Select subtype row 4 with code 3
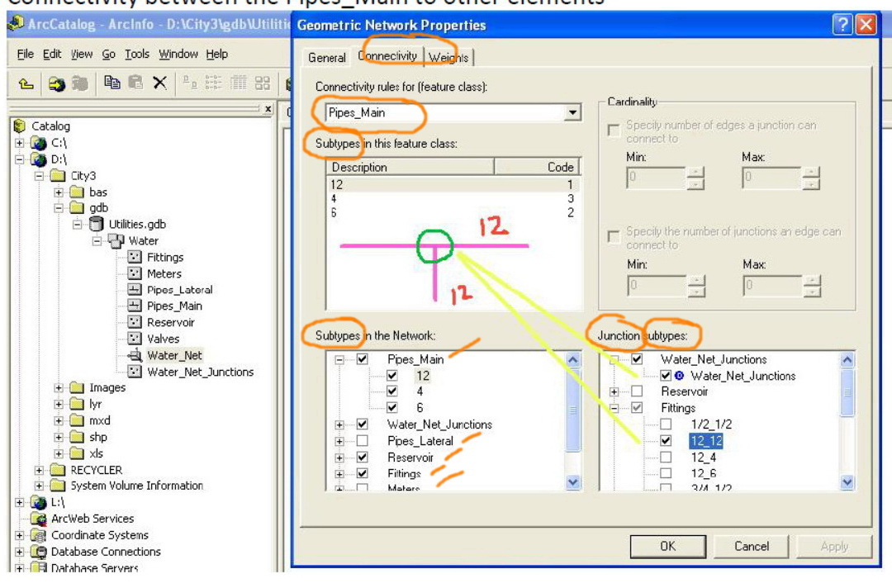 453,198
